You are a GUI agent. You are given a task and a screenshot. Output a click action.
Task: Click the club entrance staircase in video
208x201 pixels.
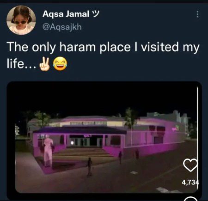pyautogui.click(x=83, y=152)
